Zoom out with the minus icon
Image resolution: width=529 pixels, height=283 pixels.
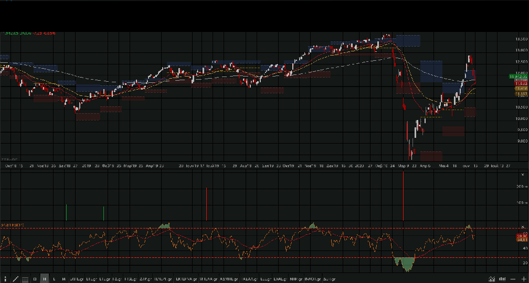514,279
